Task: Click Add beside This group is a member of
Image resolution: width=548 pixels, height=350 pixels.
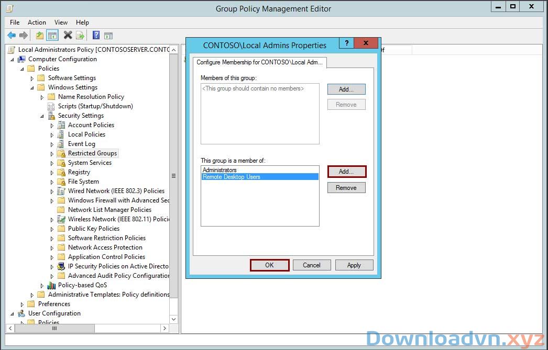Action: click(347, 172)
